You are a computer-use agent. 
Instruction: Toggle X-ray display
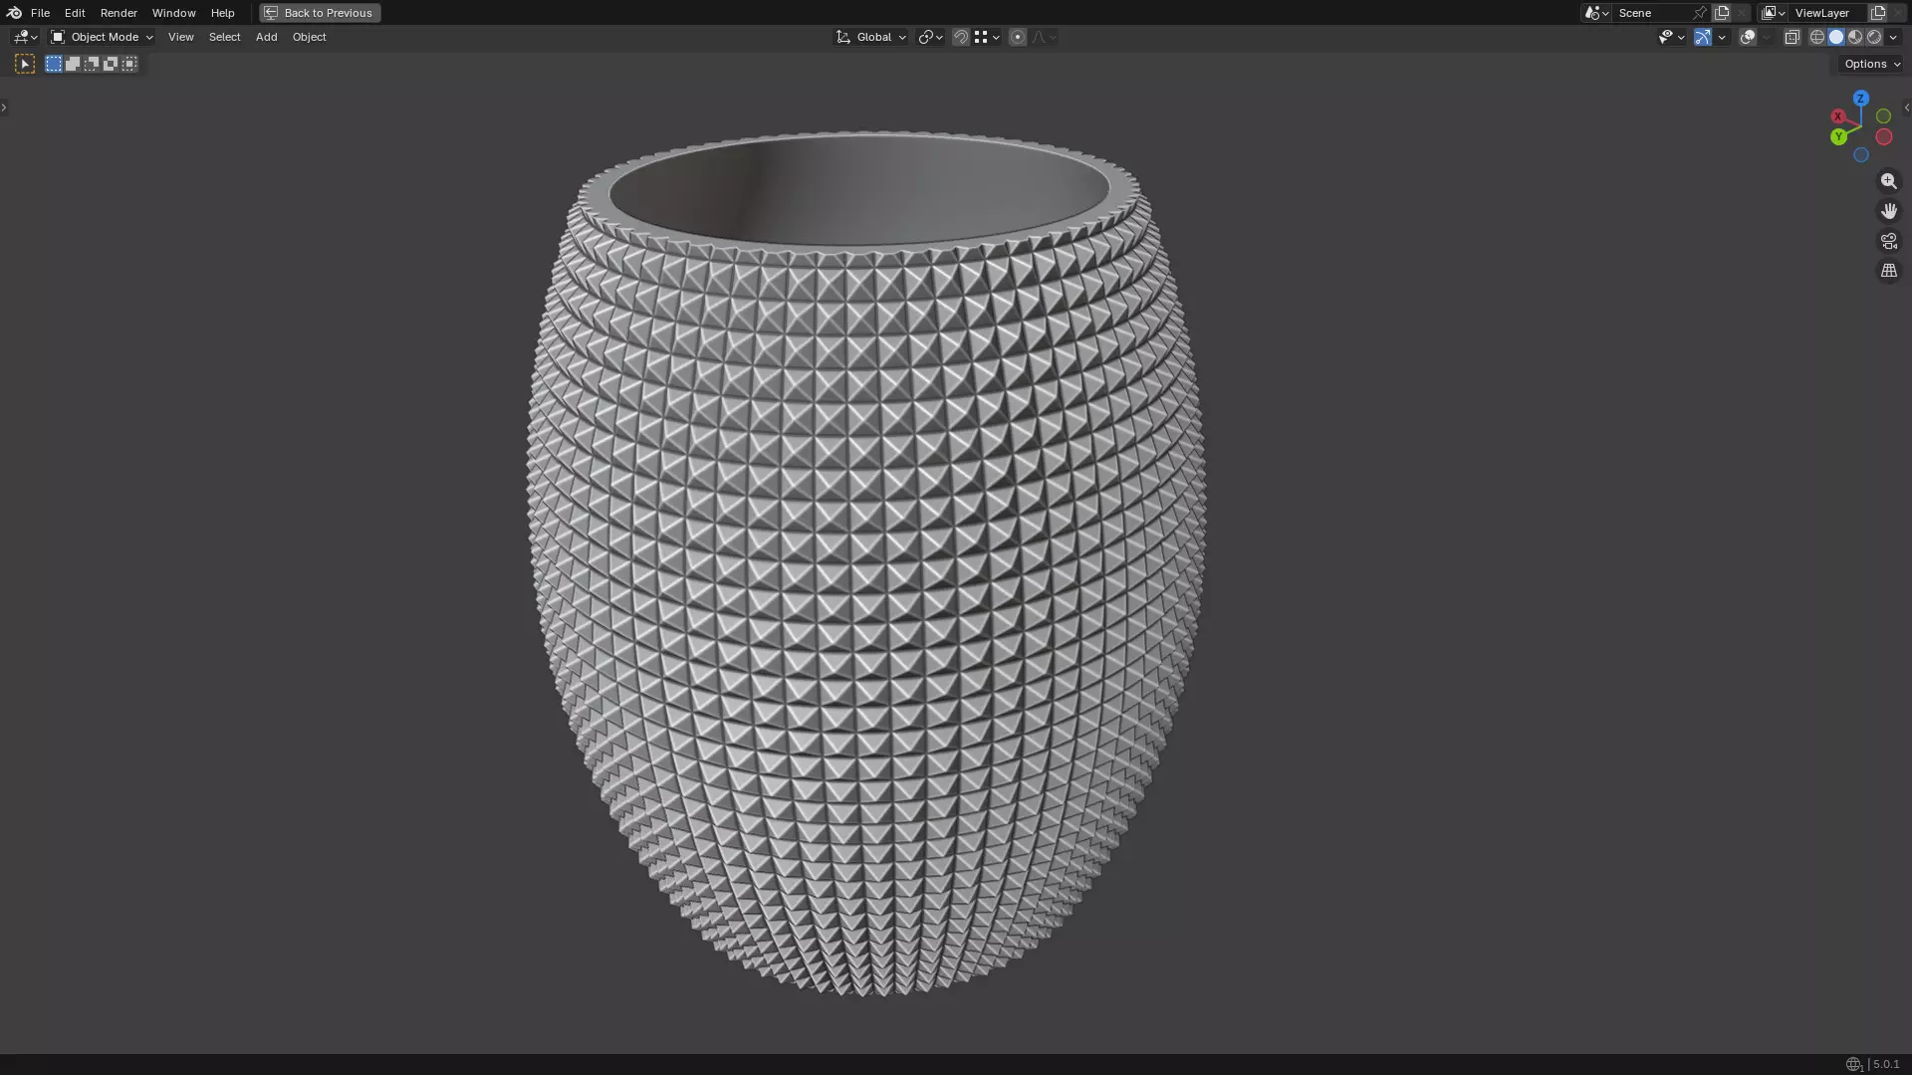[x=1792, y=37]
